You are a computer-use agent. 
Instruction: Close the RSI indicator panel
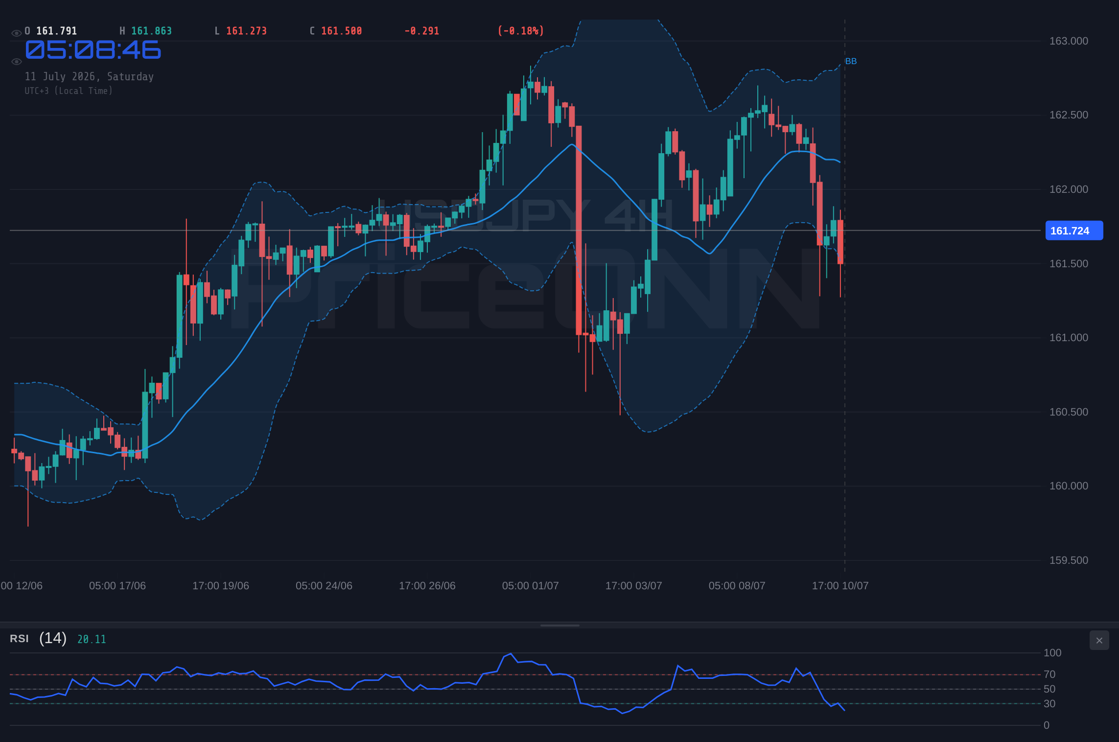pyautogui.click(x=1099, y=640)
